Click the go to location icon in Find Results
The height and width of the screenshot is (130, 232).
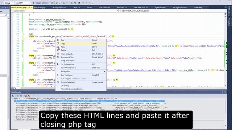(13, 96)
